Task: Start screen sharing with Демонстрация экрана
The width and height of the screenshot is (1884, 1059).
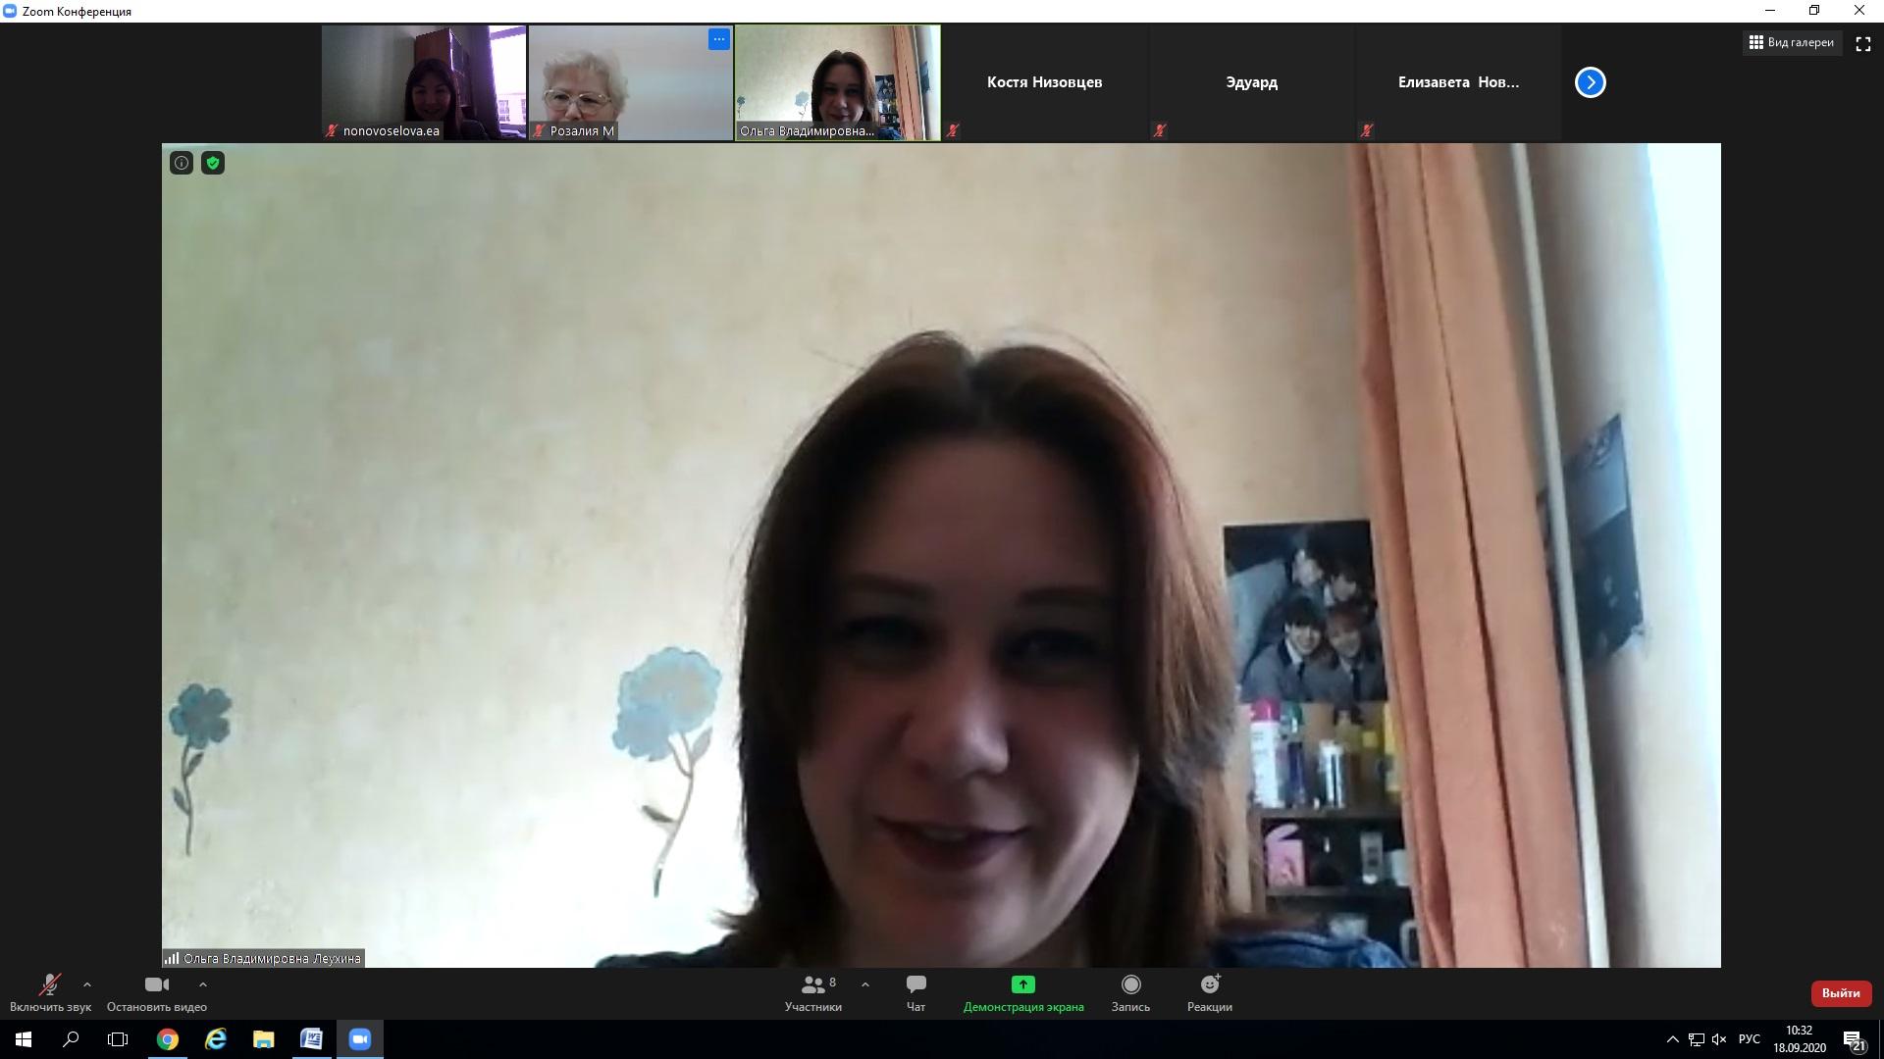Action: pos(1022,992)
